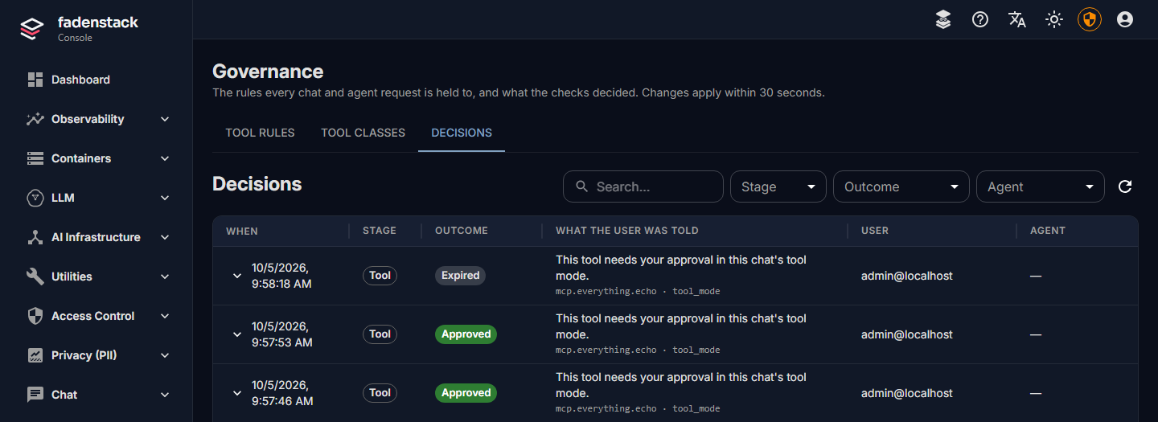Expand the 9:57:53 AM decision row
This screenshot has height=422, width=1158.
click(237, 334)
